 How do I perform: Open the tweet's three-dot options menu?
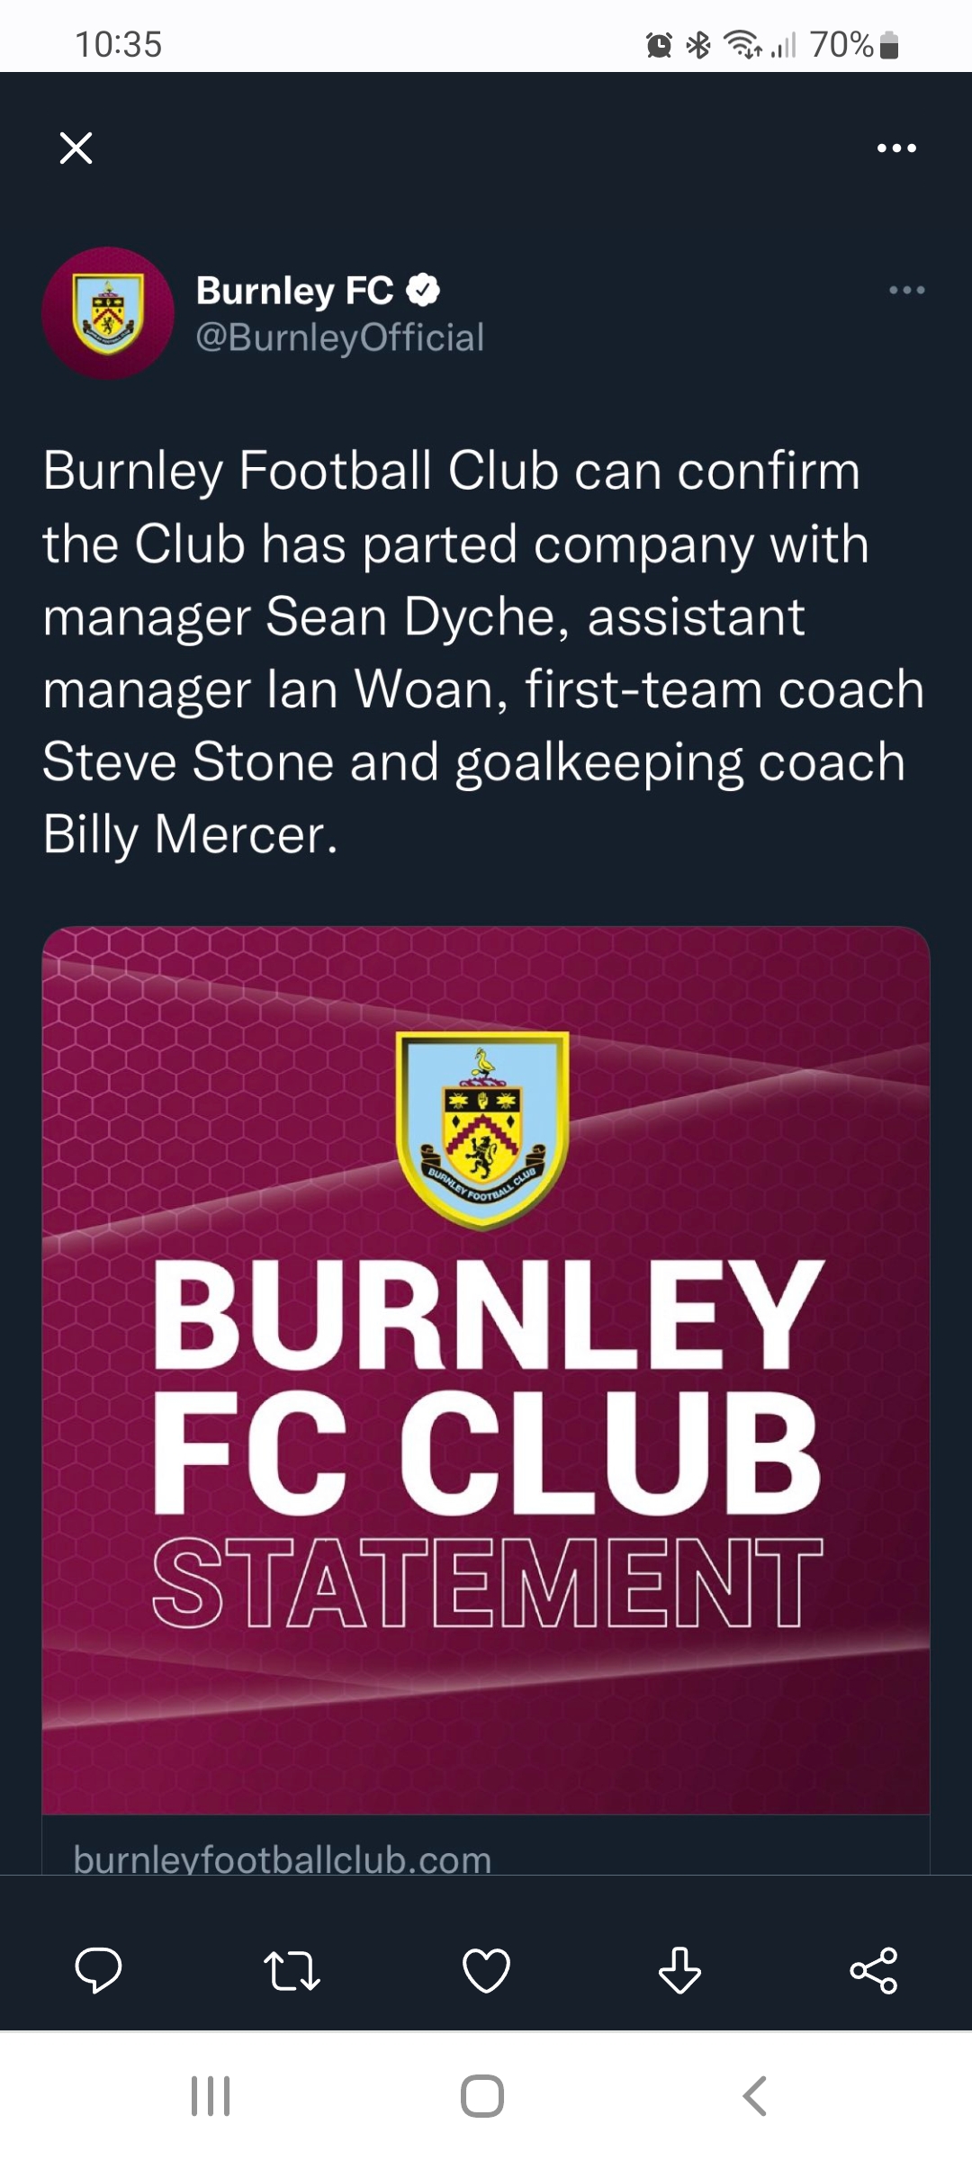coord(906,290)
